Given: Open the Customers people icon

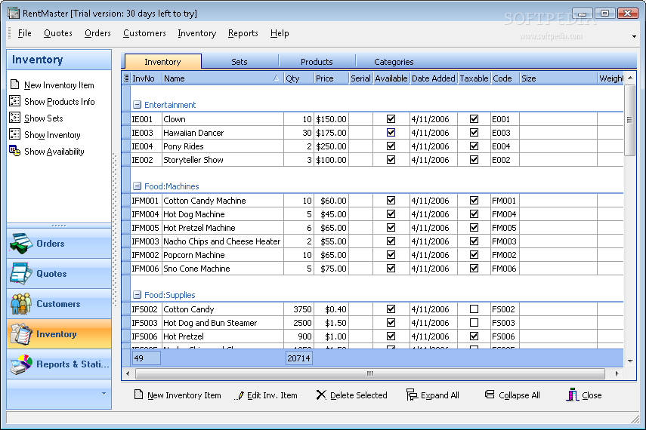Looking at the screenshot, I should tap(21, 304).
